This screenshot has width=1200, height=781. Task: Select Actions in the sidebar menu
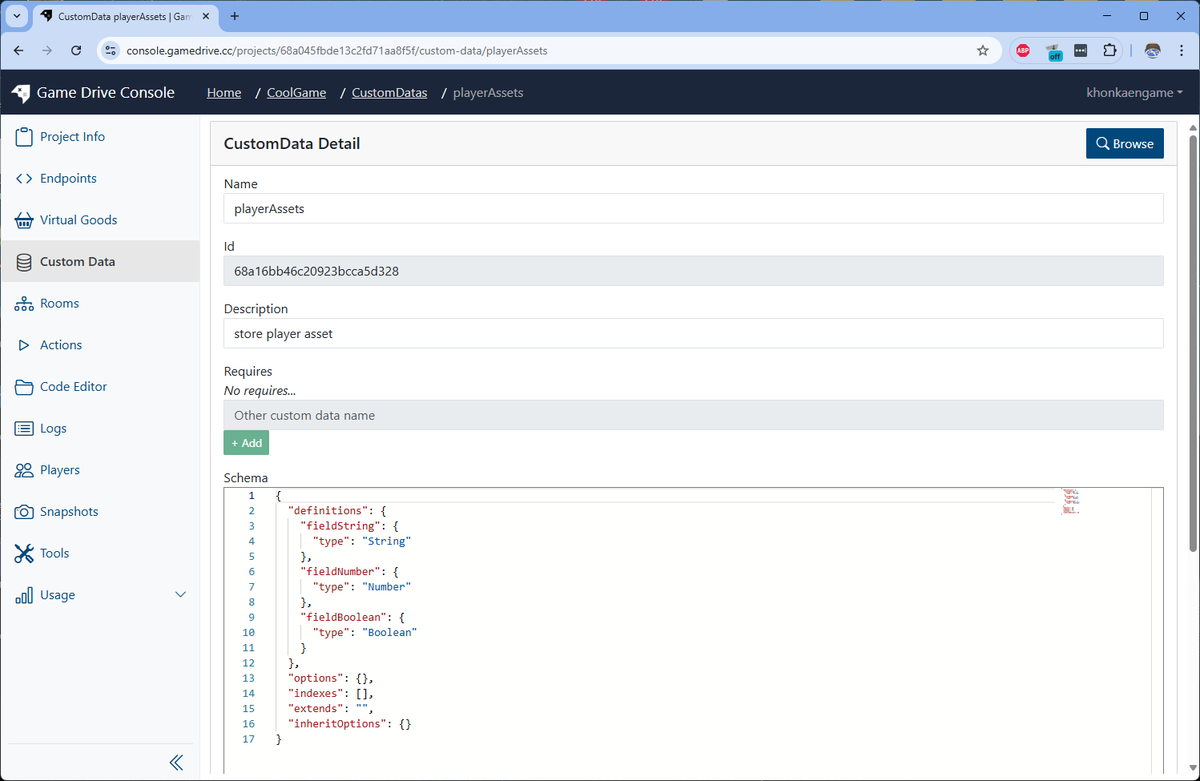pyautogui.click(x=61, y=345)
